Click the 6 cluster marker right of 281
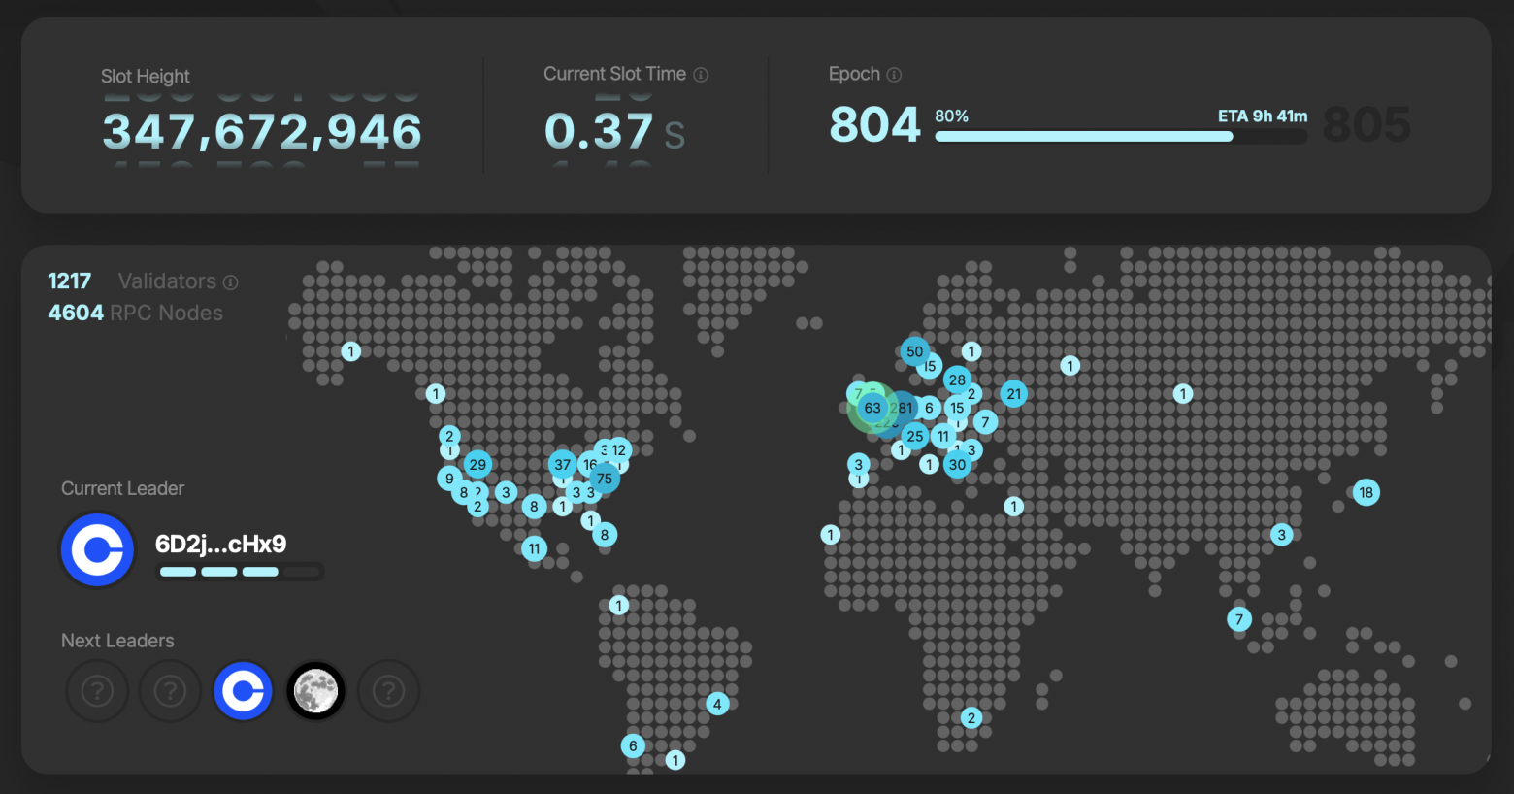Image resolution: width=1514 pixels, height=794 pixels. [930, 408]
